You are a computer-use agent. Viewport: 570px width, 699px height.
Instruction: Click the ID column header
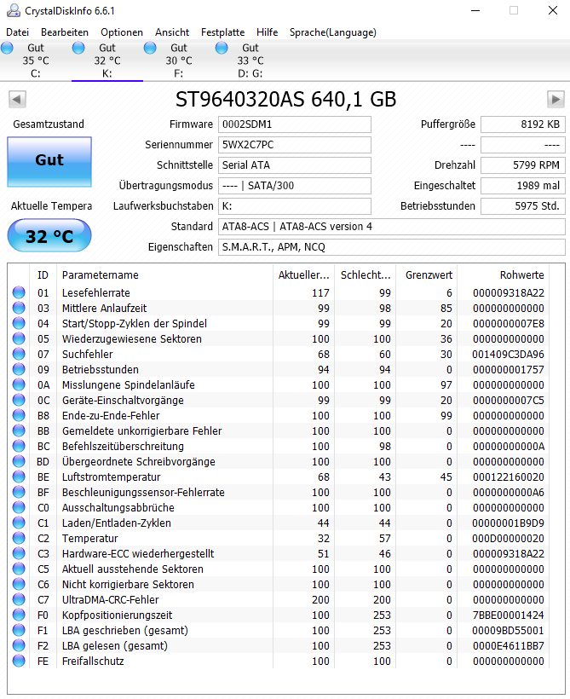click(43, 275)
